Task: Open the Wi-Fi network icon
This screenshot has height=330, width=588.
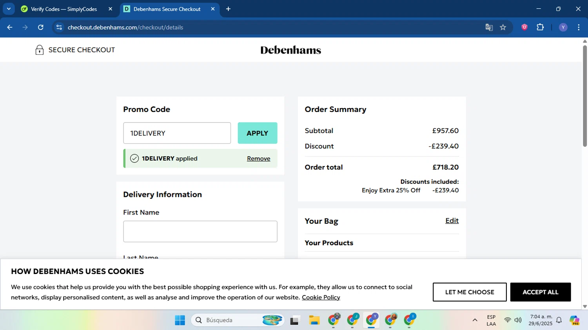Action: [x=508, y=320]
